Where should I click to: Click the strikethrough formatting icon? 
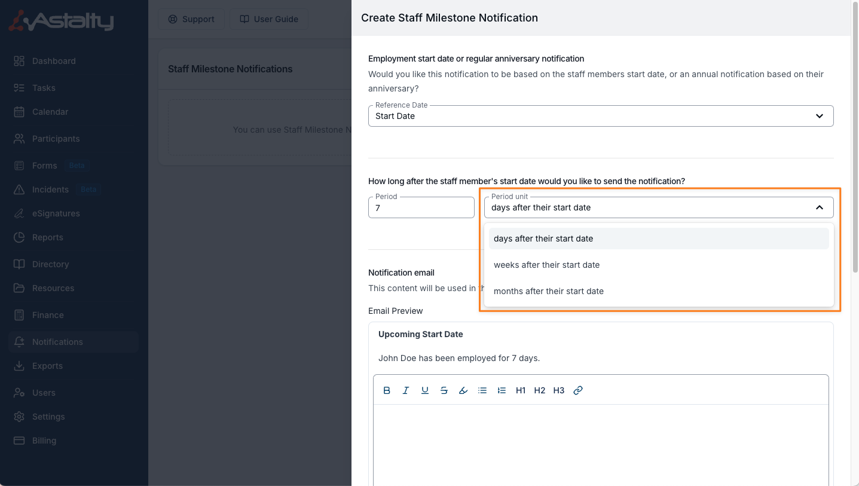coord(444,390)
